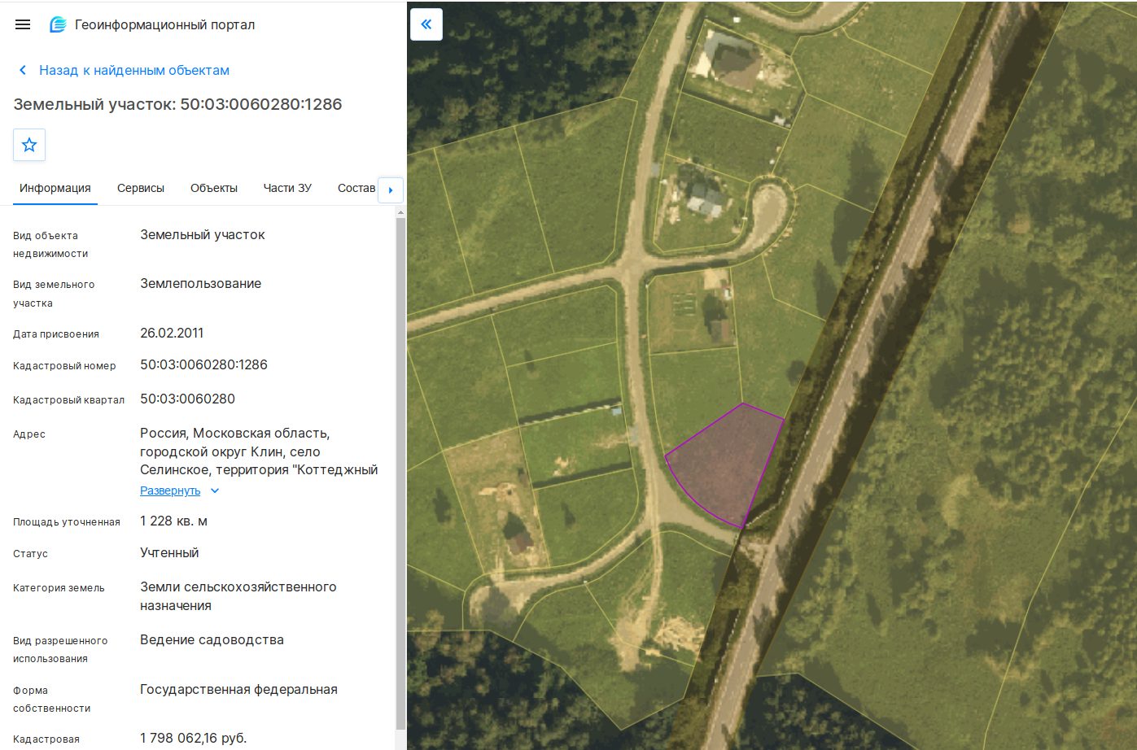1137x750 pixels.
Task: Click the back arrow beside Назад к найденным объектам
Action: 23,70
